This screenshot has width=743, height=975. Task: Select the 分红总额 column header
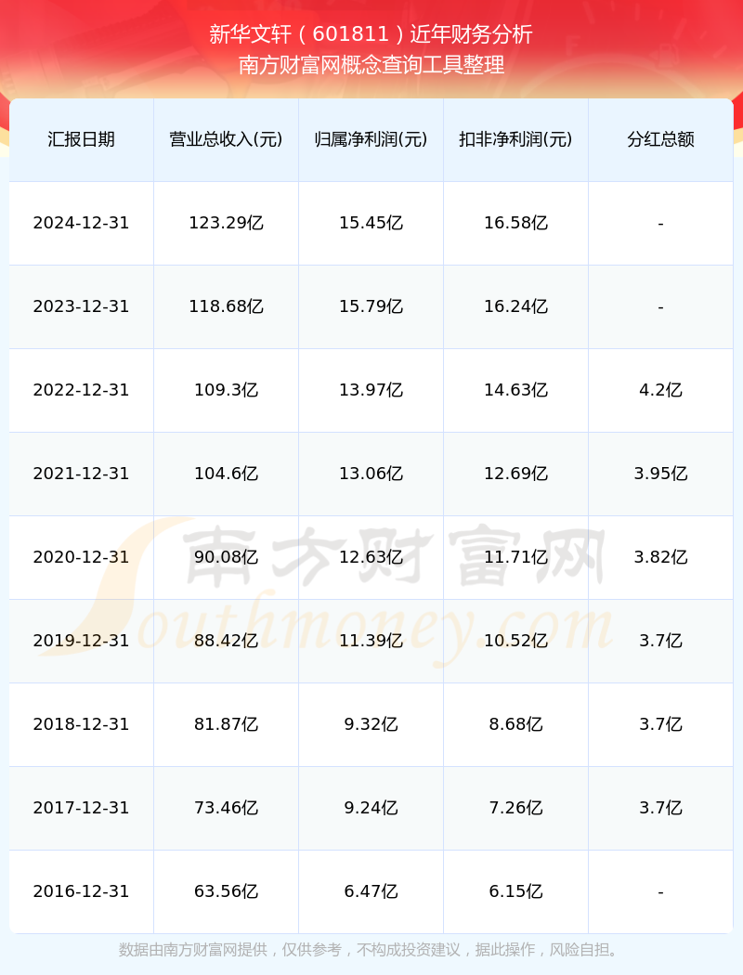pos(661,139)
